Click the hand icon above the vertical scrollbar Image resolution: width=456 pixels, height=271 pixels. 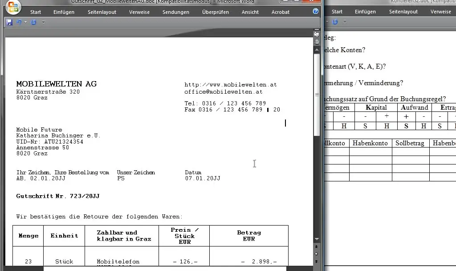click(317, 41)
